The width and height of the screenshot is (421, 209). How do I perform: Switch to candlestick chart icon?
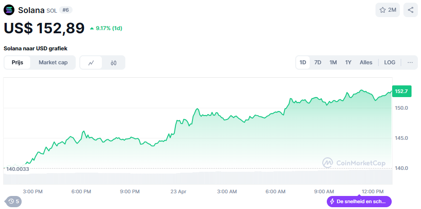pos(114,62)
